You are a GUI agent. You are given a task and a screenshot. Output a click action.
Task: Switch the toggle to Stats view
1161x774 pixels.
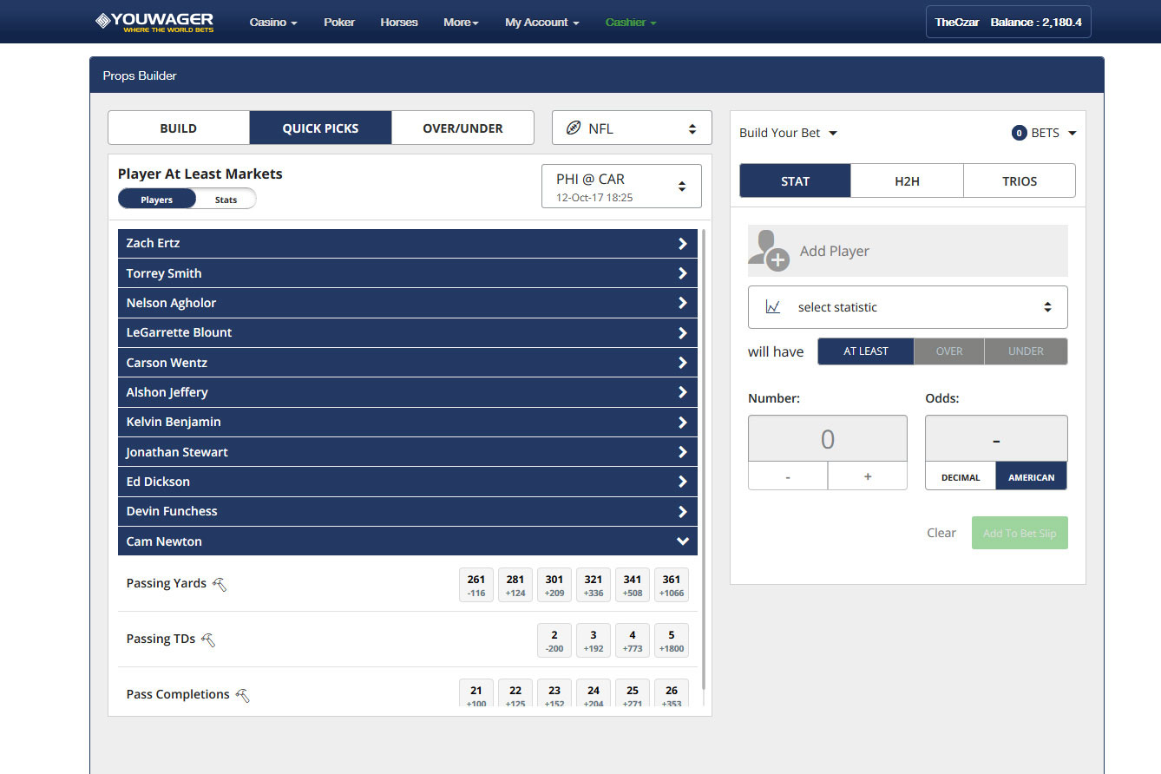coord(226,200)
